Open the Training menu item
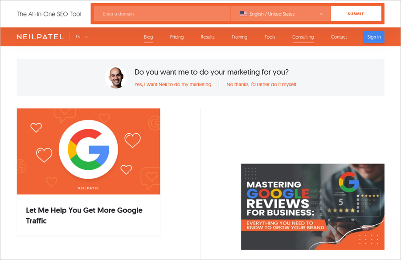This screenshot has width=401, height=260. (239, 37)
